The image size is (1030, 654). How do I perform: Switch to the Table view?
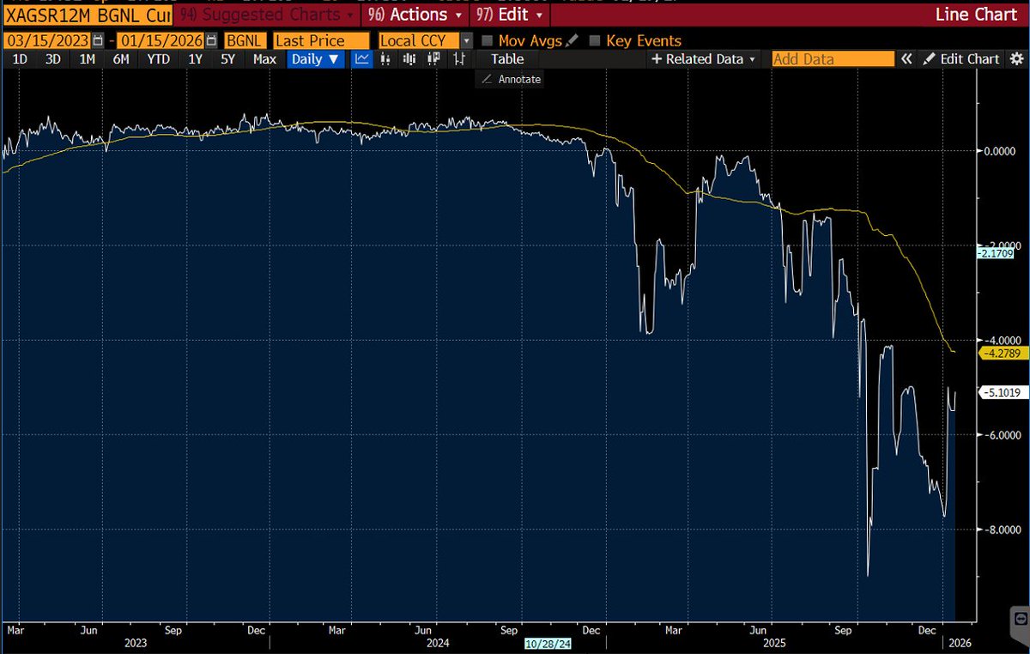pyautogui.click(x=507, y=59)
